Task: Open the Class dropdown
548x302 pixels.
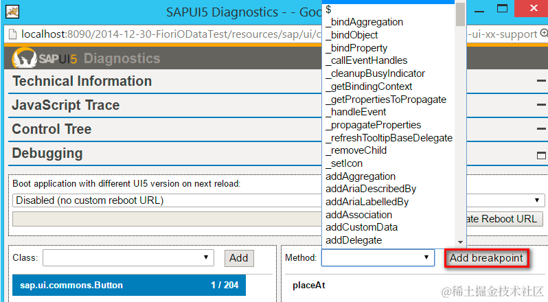Action: pos(128,257)
